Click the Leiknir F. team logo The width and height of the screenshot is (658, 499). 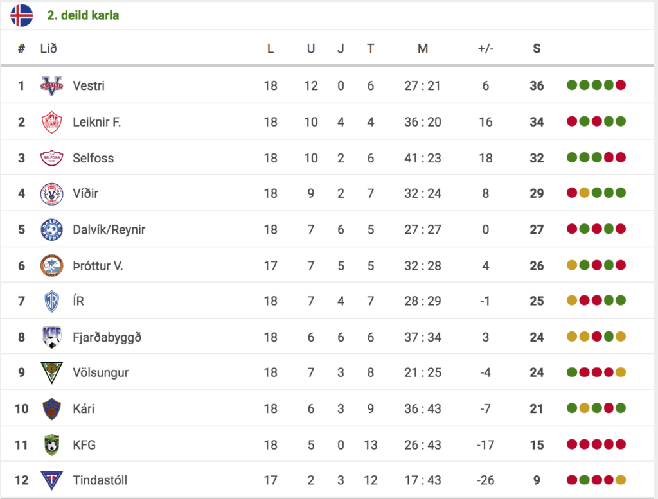[x=51, y=122]
